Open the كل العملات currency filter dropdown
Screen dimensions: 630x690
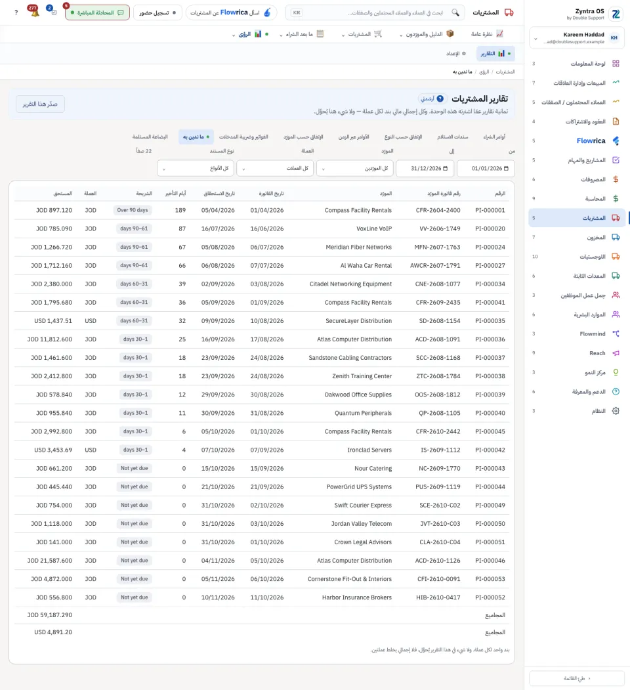[x=275, y=169]
